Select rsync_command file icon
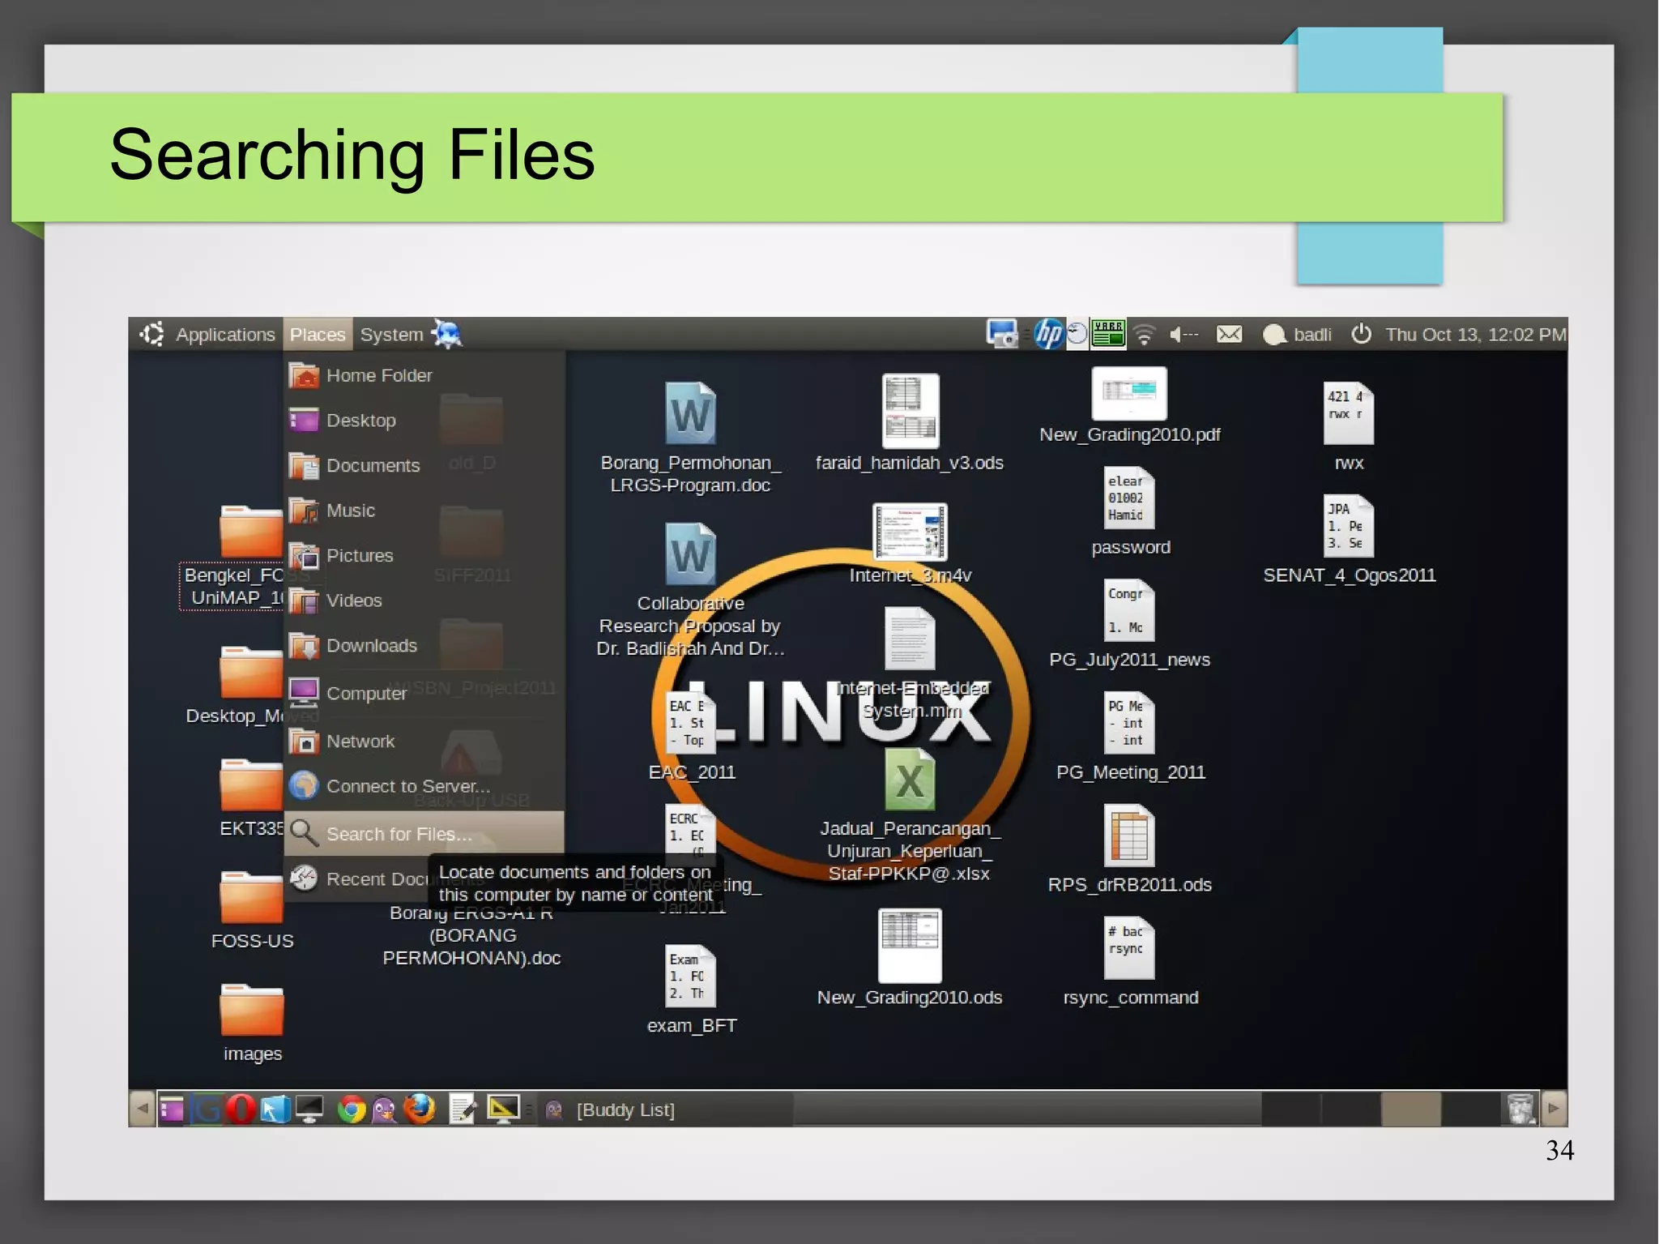Image resolution: width=1659 pixels, height=1244 pixels. (x=1130, y=948)
